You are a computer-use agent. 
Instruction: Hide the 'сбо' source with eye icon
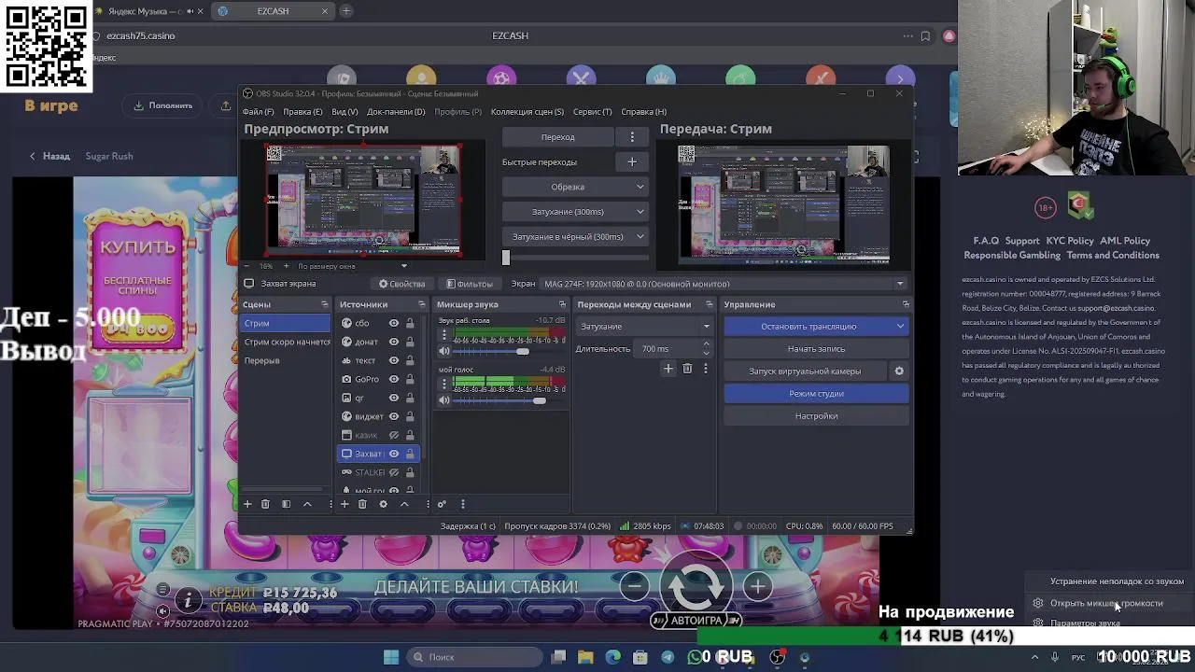pos(394,323)
